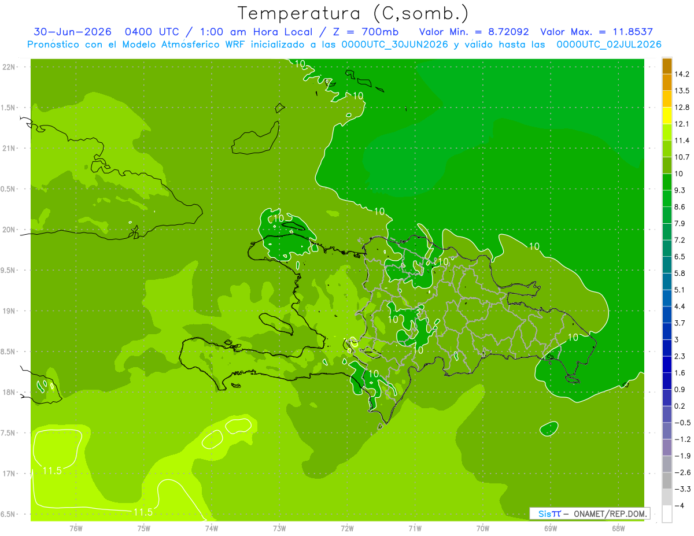Click the '70W' longitude label
Screen dimensions: 694x536
(483, 528)
